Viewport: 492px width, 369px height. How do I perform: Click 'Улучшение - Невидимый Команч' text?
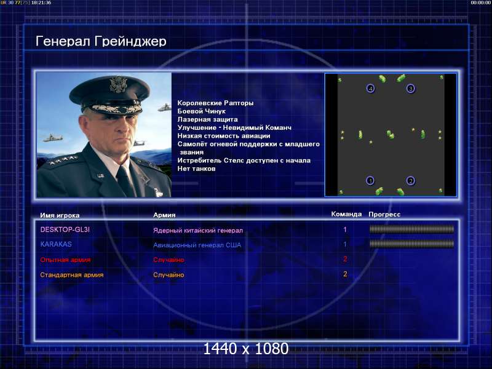point(234,127)
